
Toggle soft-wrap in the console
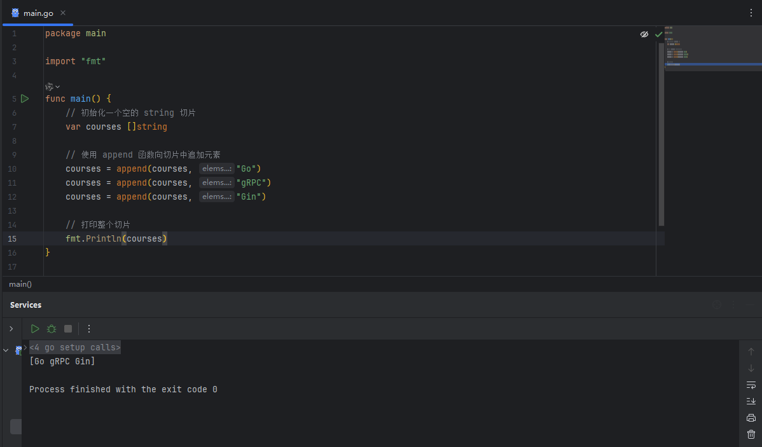tap(751, 385)
